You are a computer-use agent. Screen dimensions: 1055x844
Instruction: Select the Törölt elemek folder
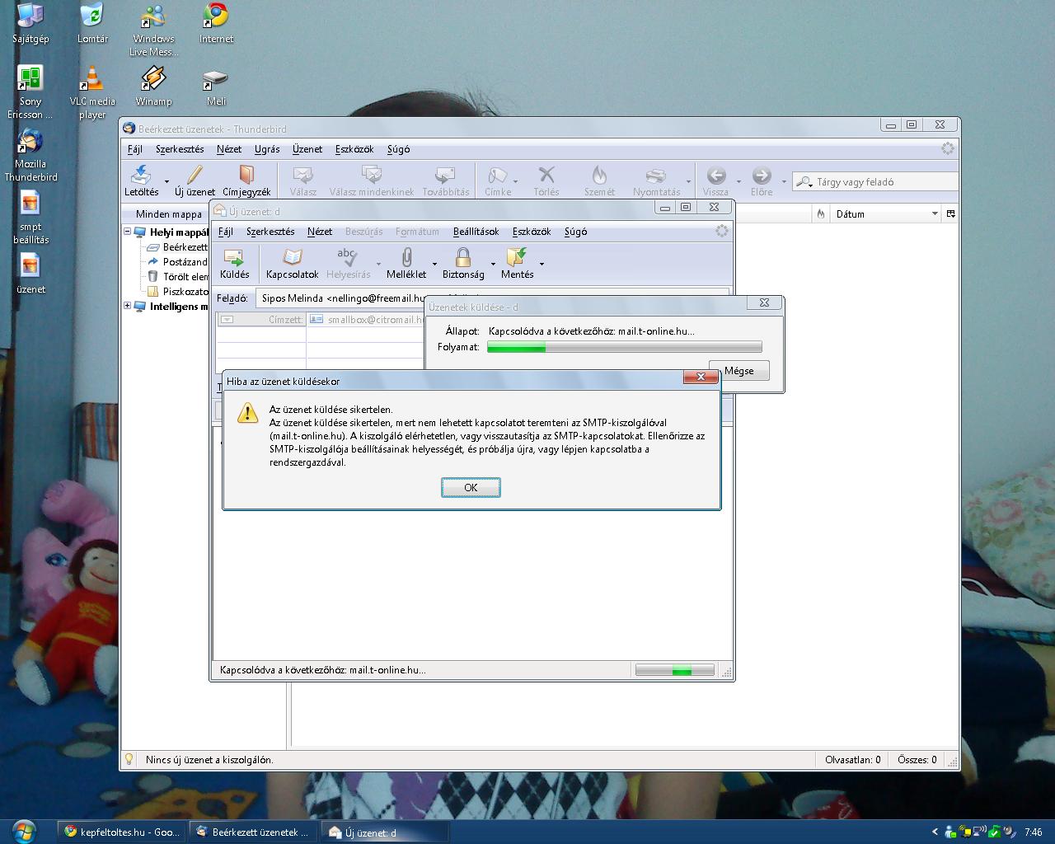pos(177,276)
